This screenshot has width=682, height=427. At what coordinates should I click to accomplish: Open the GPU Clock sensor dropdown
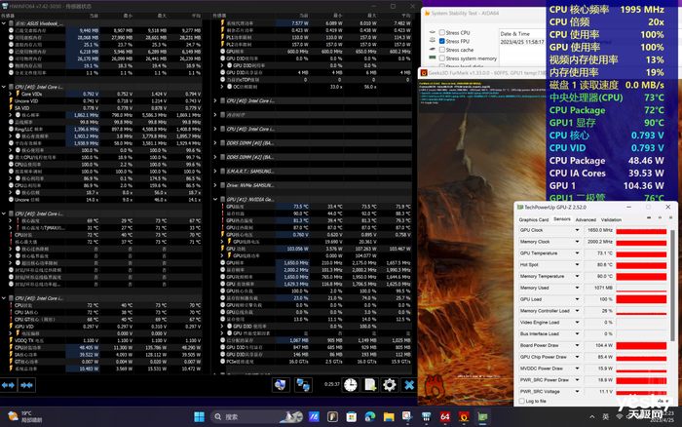[577, 230]
